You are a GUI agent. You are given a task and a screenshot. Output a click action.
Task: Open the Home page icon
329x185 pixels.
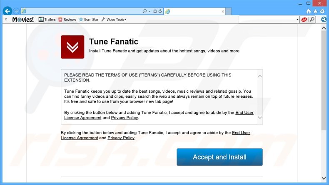pos(309,11)
